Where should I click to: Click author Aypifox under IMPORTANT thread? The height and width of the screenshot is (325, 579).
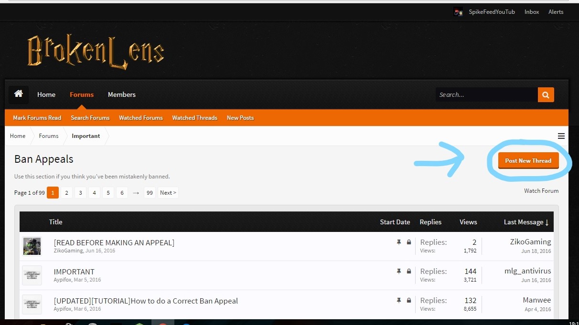pyautogui.click(x=63, y=280)
